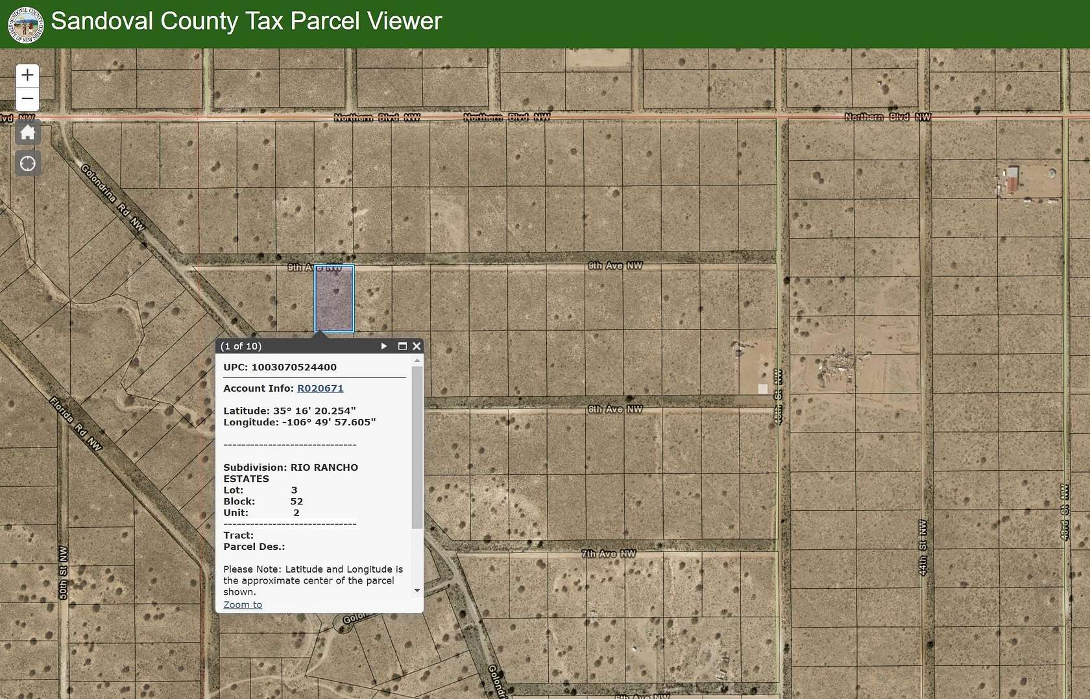Select the home default extent icon
This screenshot has height=699, width=1090.
pyautogui.click(x=27, y=132)
